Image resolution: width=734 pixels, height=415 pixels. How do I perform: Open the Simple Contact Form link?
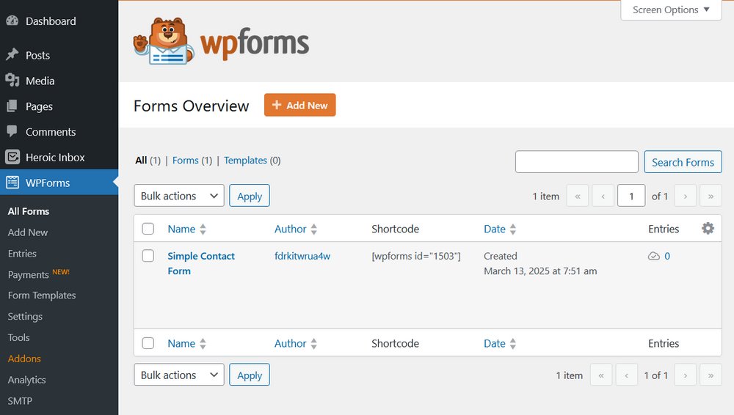(201, 263)
